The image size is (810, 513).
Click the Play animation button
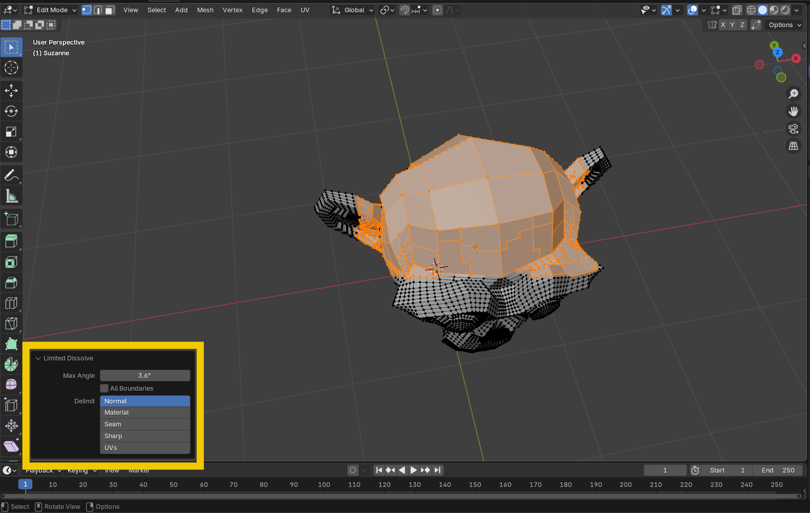point(413,470)
